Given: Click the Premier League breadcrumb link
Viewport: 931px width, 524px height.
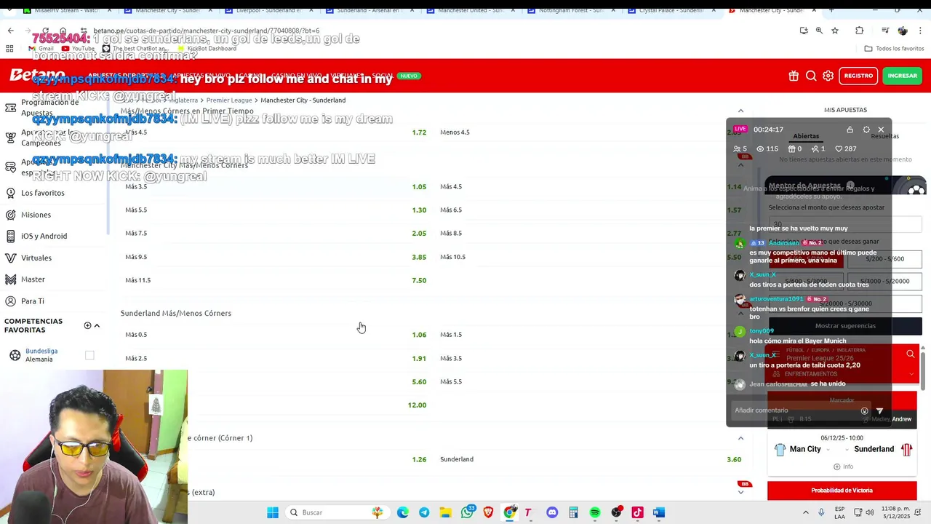Looking at the screenshot, I should 228,100.
